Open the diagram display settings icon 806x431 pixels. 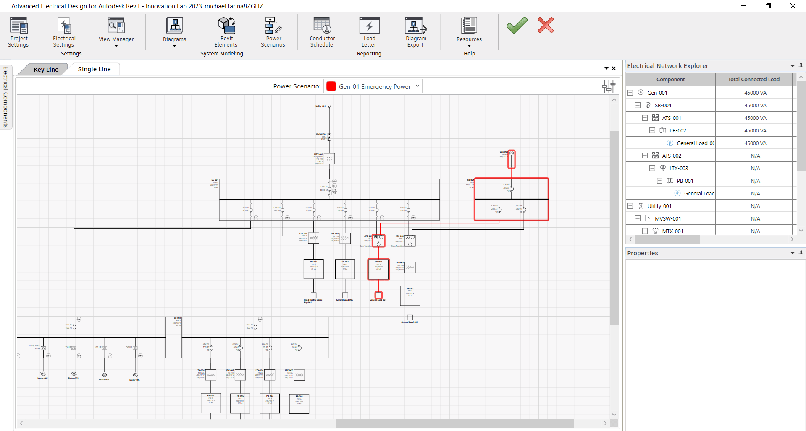608,86
